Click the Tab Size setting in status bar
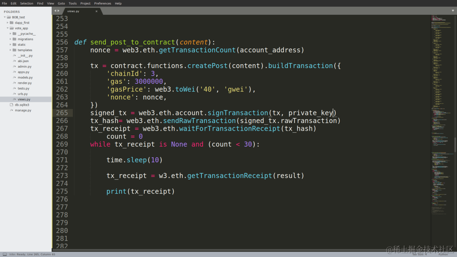The width and height of the screenshot is (457, 257). (x=419, y=254)
